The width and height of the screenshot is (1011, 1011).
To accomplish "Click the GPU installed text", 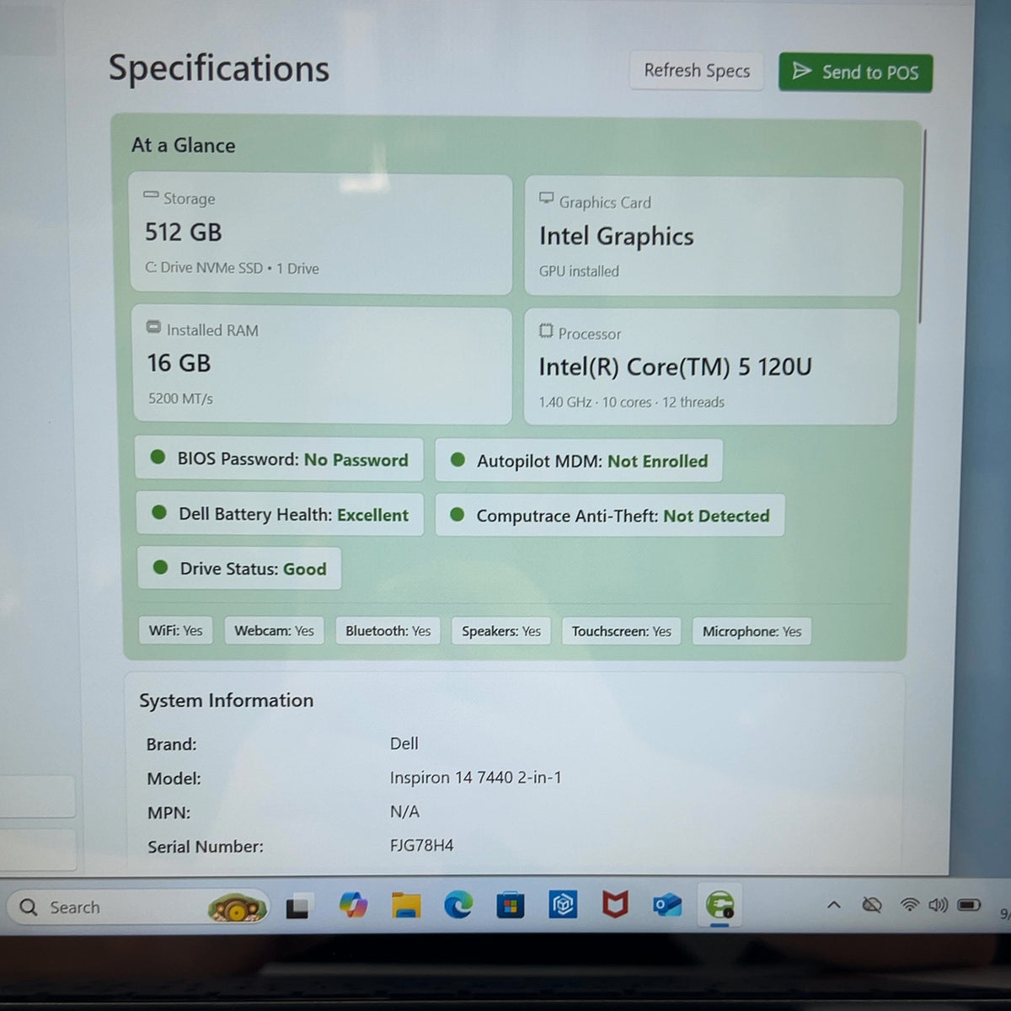I will [x=579, y=271].
